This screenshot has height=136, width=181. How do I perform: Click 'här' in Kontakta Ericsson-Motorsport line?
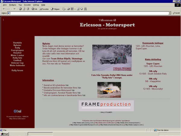tap(73, 90)
